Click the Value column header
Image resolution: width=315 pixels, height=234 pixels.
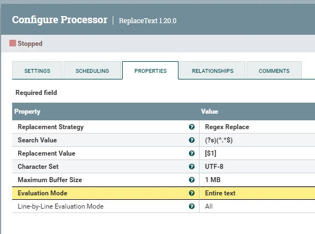[x=209, y=111]
